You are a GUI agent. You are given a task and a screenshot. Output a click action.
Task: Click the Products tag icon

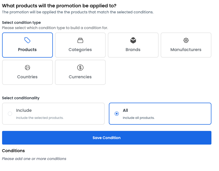[27, 40]
